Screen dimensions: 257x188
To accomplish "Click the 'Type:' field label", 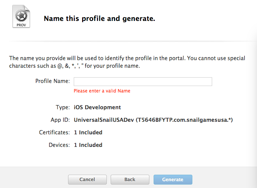I will click(63, 107).
